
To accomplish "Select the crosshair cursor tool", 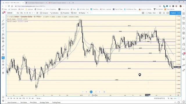I will [x=3, y=17].
